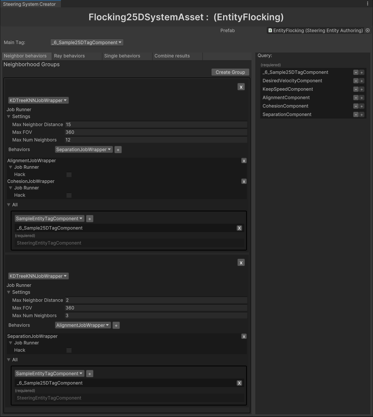The width and height of the screenshot is (373, 417).
Task: Open the Main Tag dropdown
Action: tap(87, 43)
